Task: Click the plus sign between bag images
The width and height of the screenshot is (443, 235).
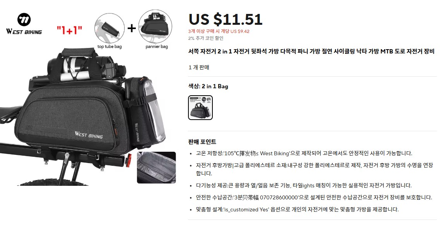Action: [132, 28]
